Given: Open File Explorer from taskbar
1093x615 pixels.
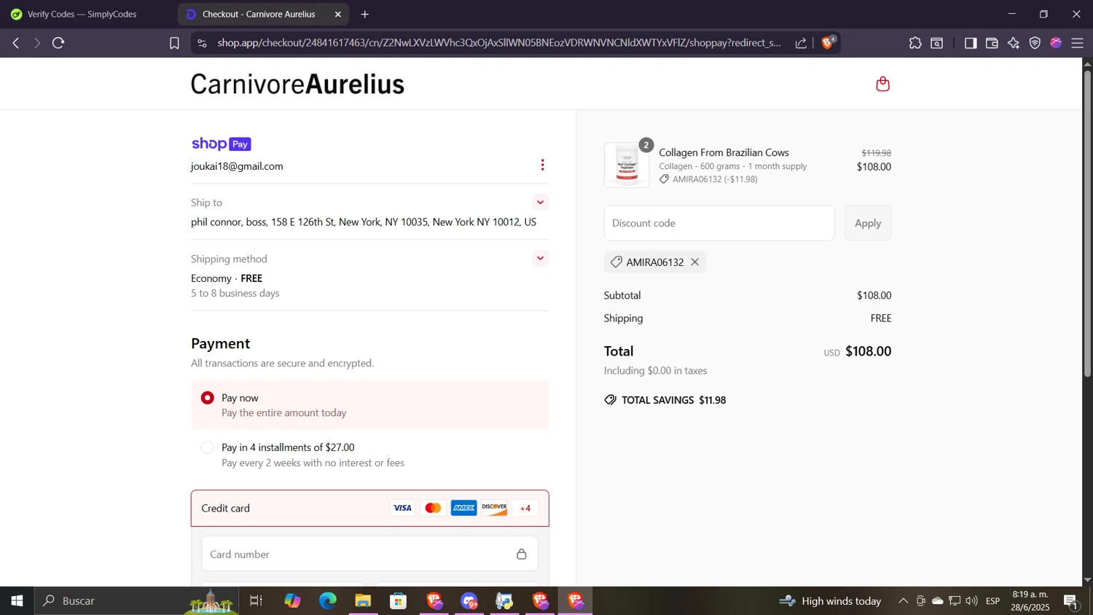Looking at the screenshot, I should click(x=363, y=601).
